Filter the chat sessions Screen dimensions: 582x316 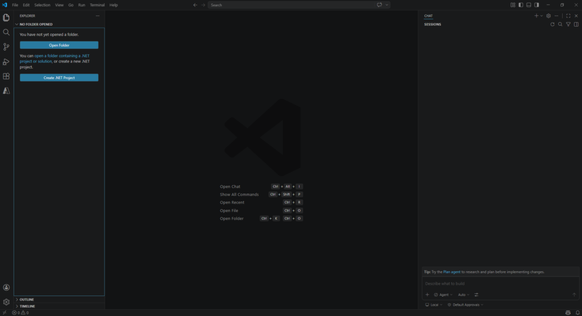568,24
